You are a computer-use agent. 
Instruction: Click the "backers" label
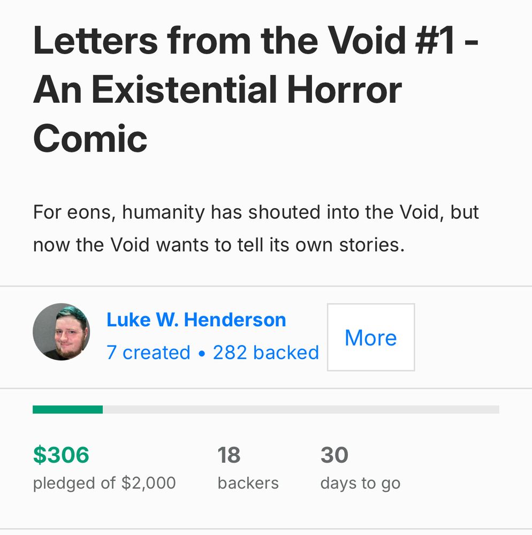click(248, 483)
